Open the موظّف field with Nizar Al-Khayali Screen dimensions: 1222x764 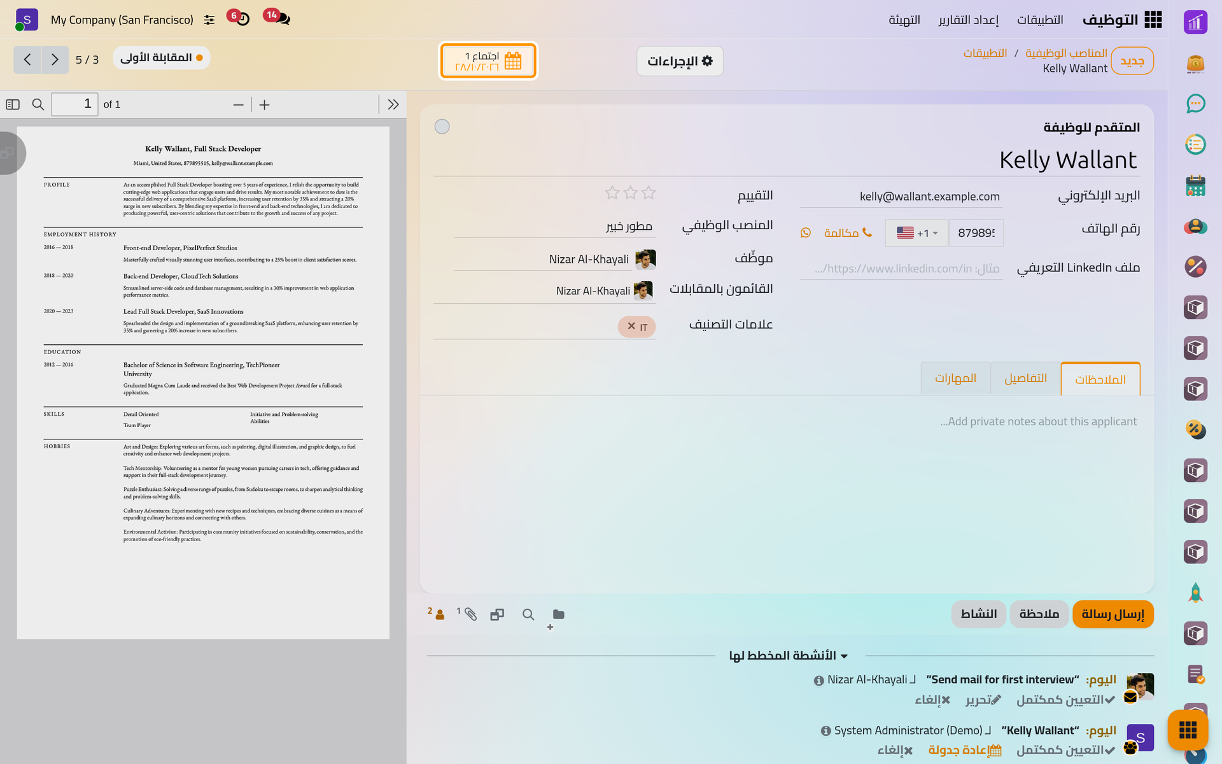(555, 259)
